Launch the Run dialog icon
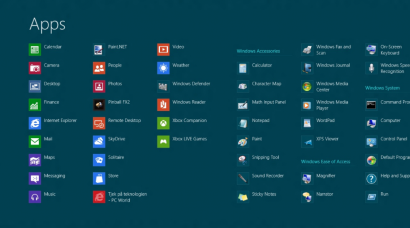This screenshot has height=228, width=410. 372,197
